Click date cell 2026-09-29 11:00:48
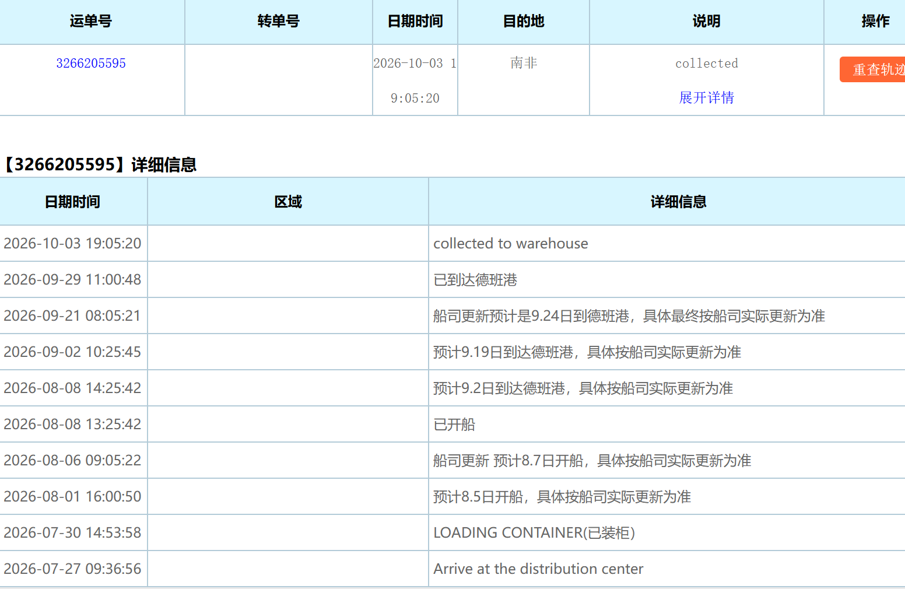The width and height of the screenshot is (905, 589). pyautogui.click(x=73, y=279)
